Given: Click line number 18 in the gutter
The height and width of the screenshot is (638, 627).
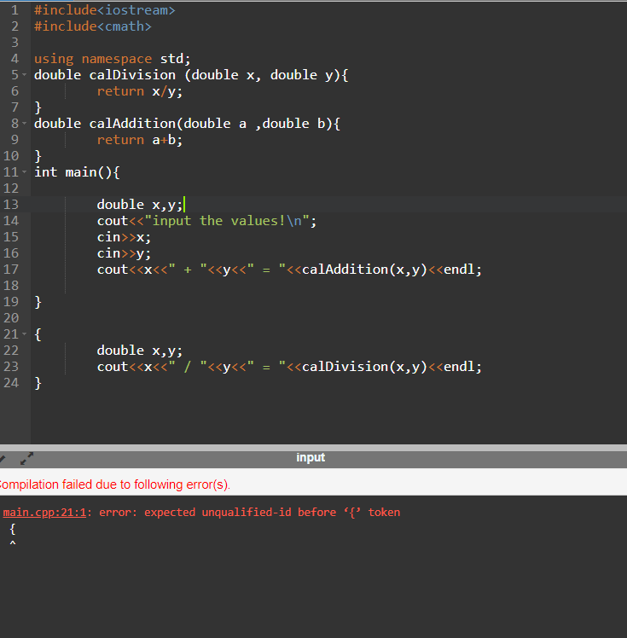Looking at the screenshot, I should 11,286.
